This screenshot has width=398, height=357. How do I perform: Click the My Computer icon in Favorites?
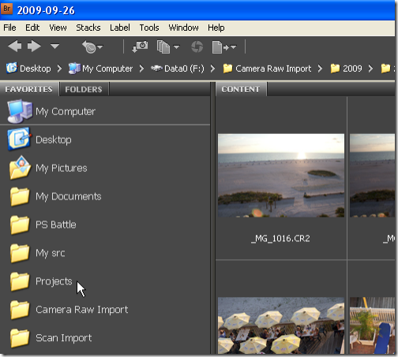pyautogui.click(x=20, y=111)
